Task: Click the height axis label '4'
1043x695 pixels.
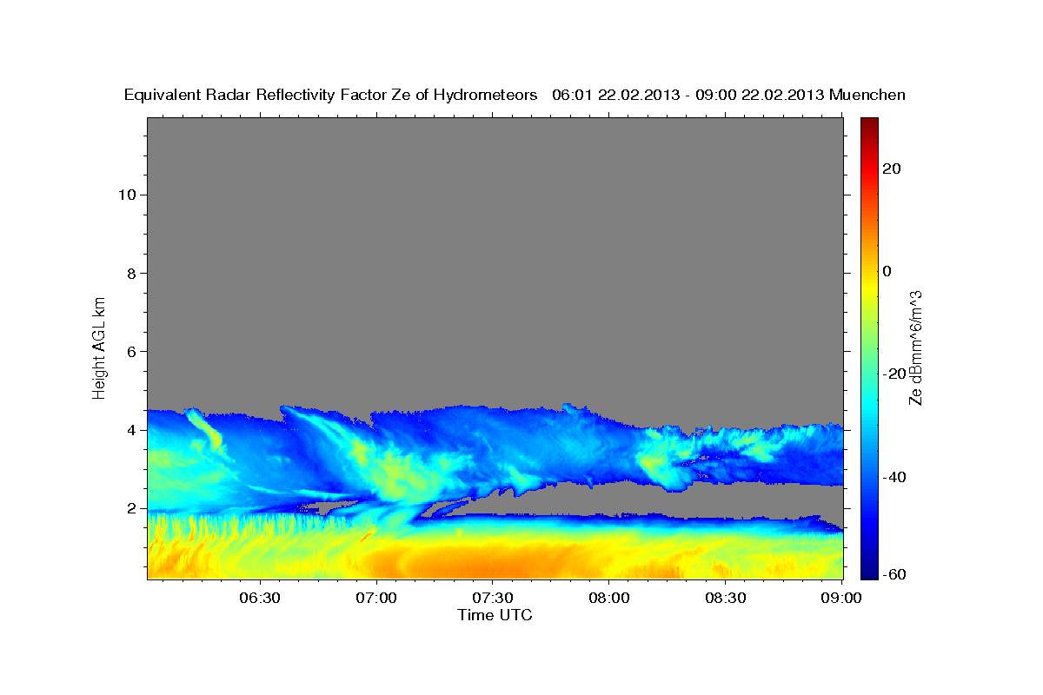Action: click(x=130, y=430)
